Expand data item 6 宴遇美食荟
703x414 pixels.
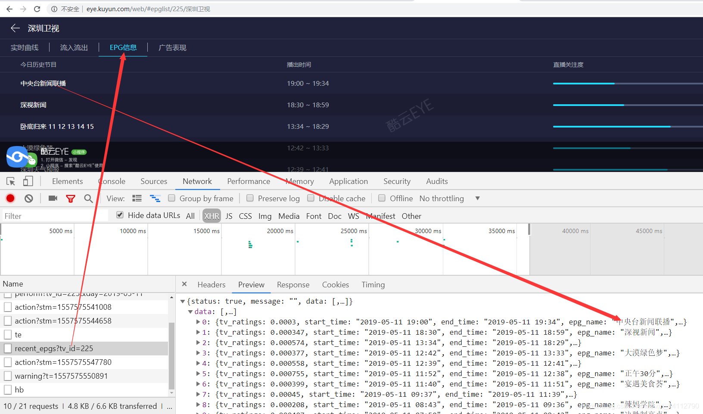[x=198, y=384]
